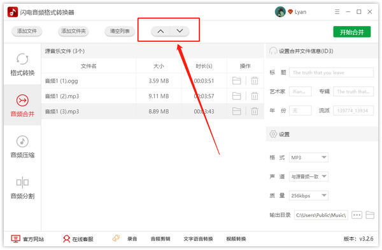382x250 pixels.
Task: Click the 添加文件夹 button
Action: (x=73, y=31)
